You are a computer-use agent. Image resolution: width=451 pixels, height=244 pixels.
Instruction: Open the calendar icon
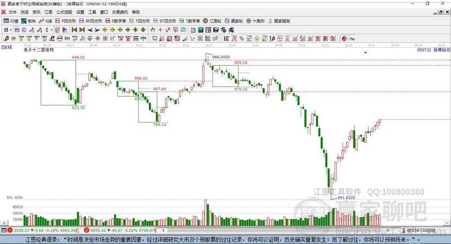[193, 30]
